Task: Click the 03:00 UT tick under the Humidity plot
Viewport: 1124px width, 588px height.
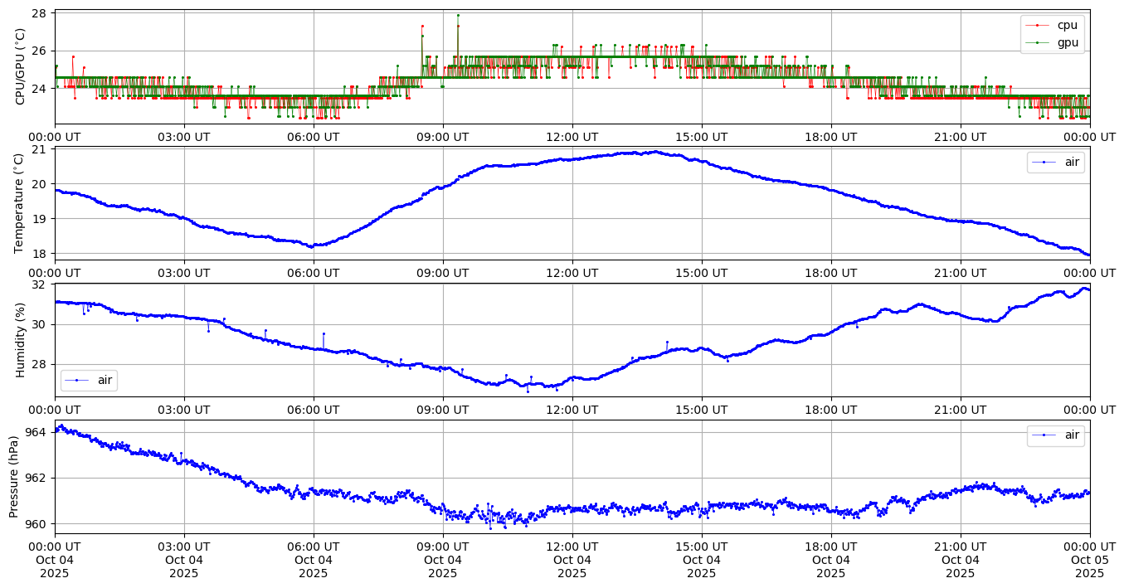Action: [184, 408]
